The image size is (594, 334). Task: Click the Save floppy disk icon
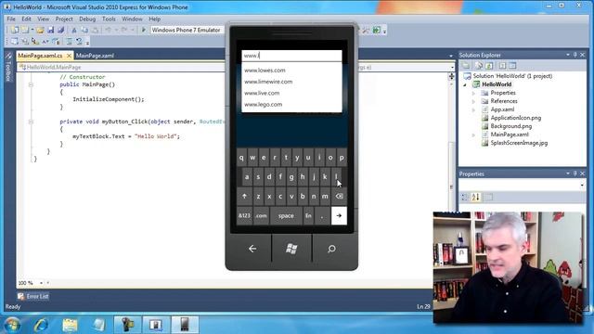click(x=51, y=30)
